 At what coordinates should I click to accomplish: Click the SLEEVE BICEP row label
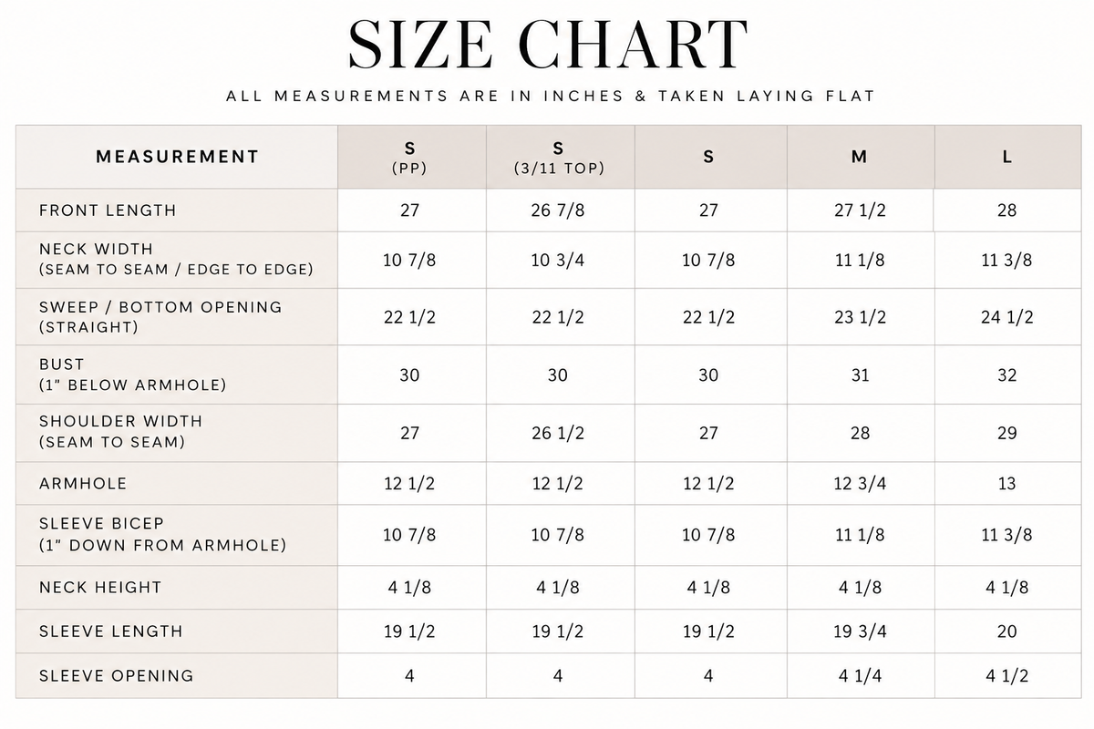tap(162, 534)
